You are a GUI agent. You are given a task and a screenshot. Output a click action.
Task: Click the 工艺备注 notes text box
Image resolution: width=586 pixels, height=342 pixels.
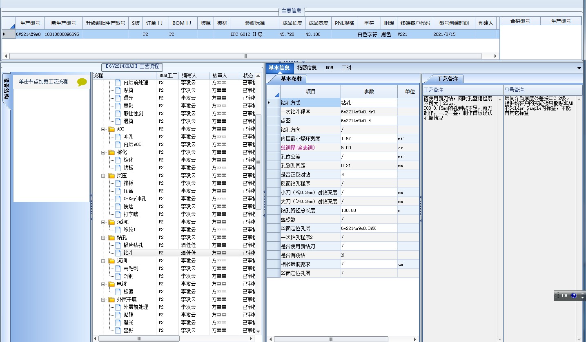(x=460, y=218)
